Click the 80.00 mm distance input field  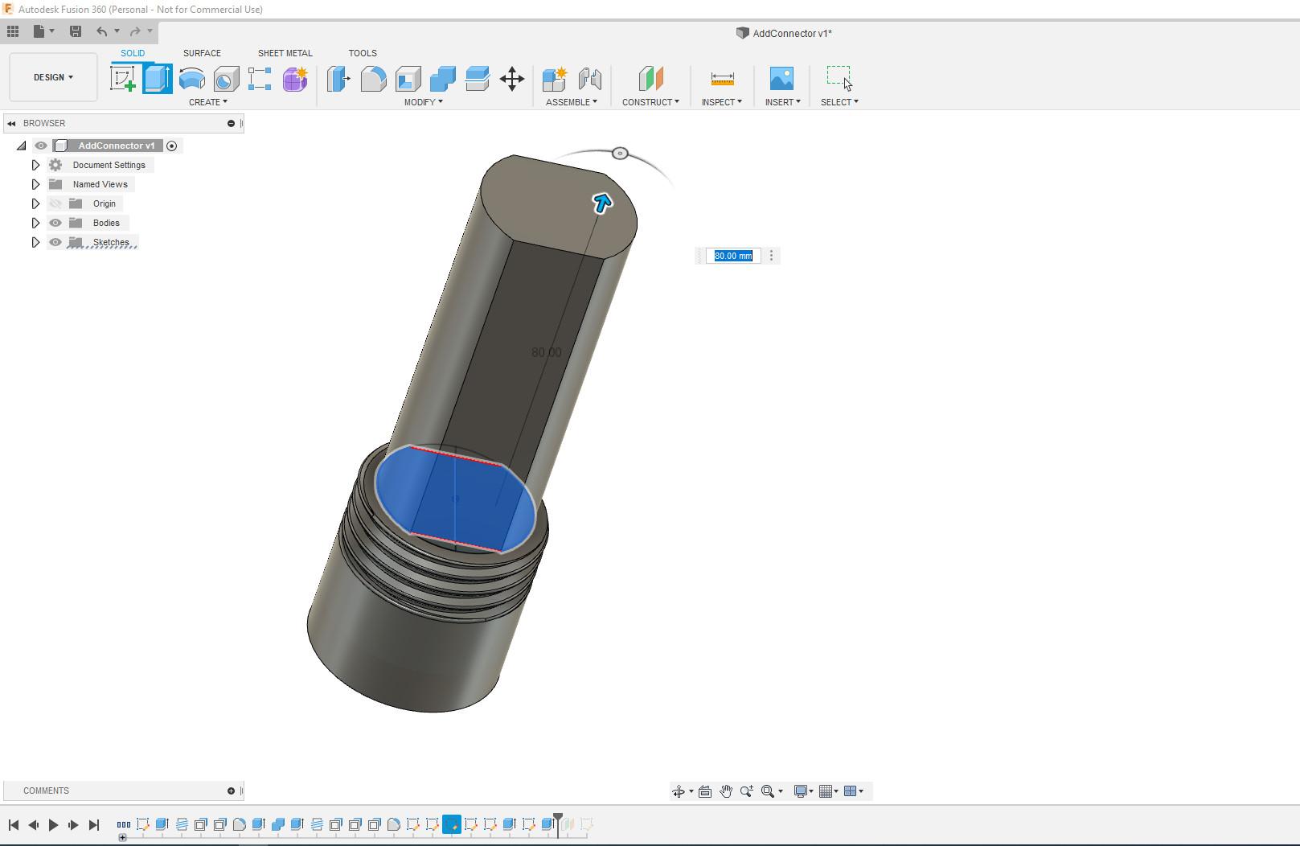pyautogui.click(x=733, y=256)
